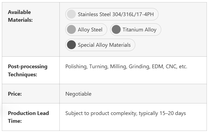Click the Post-processing Techniques row header

coord(28,70)
